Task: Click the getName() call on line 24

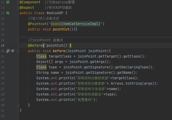Action: [126, 73]
